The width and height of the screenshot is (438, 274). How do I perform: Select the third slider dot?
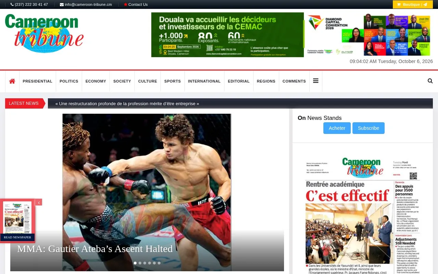pos(145,263)
